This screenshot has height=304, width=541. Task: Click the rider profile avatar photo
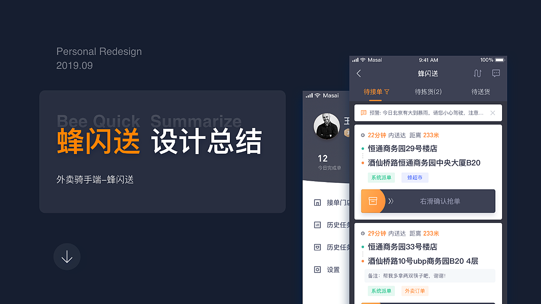(327, 126)
